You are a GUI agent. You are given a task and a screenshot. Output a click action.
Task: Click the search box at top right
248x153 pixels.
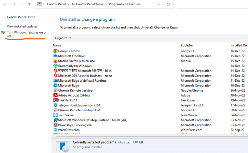point(212,4)
